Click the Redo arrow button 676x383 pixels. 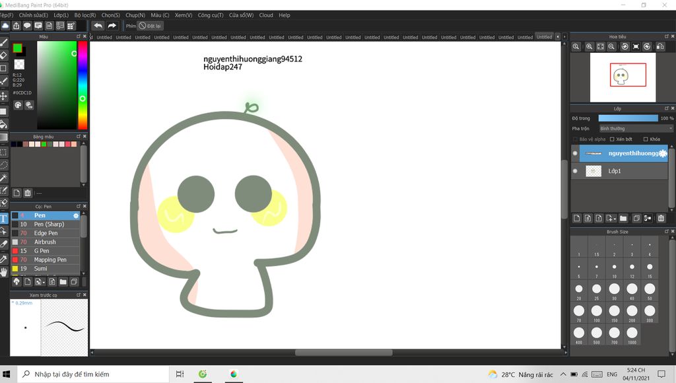[112, 26]
